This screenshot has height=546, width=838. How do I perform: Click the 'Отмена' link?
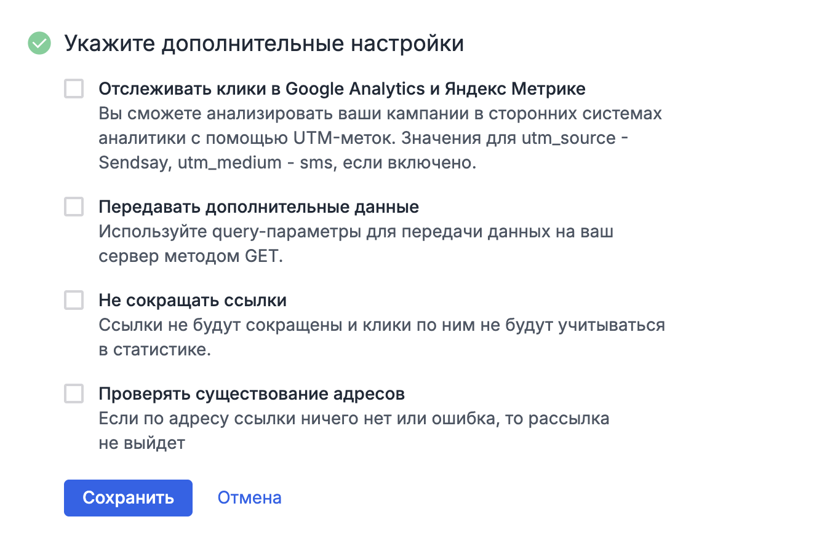(249, 497)
